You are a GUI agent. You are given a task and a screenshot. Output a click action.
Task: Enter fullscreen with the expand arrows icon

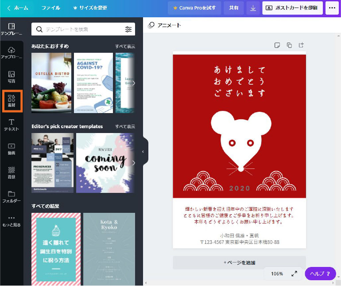pyautogui.click(x=294, y=274)
